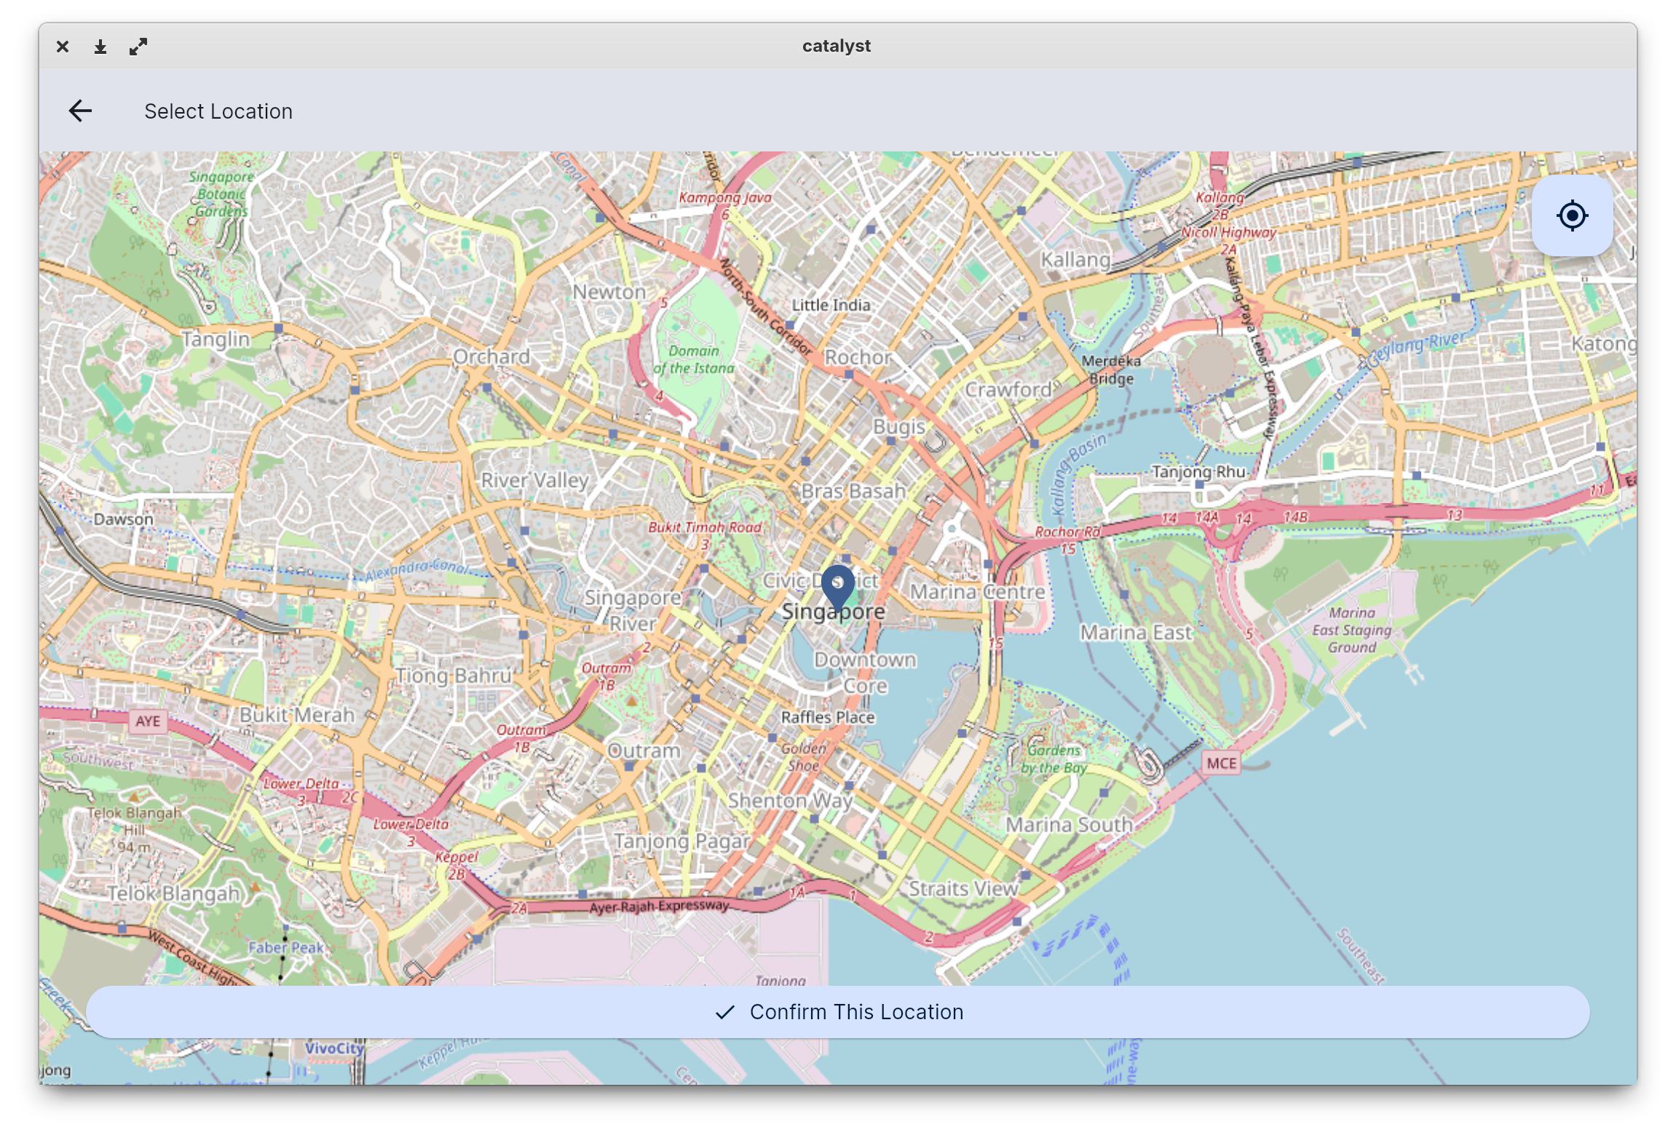Click the blue location pin marker
Screen dimensions: 1676x1143
pyautogui.click(x=837, y=588)
